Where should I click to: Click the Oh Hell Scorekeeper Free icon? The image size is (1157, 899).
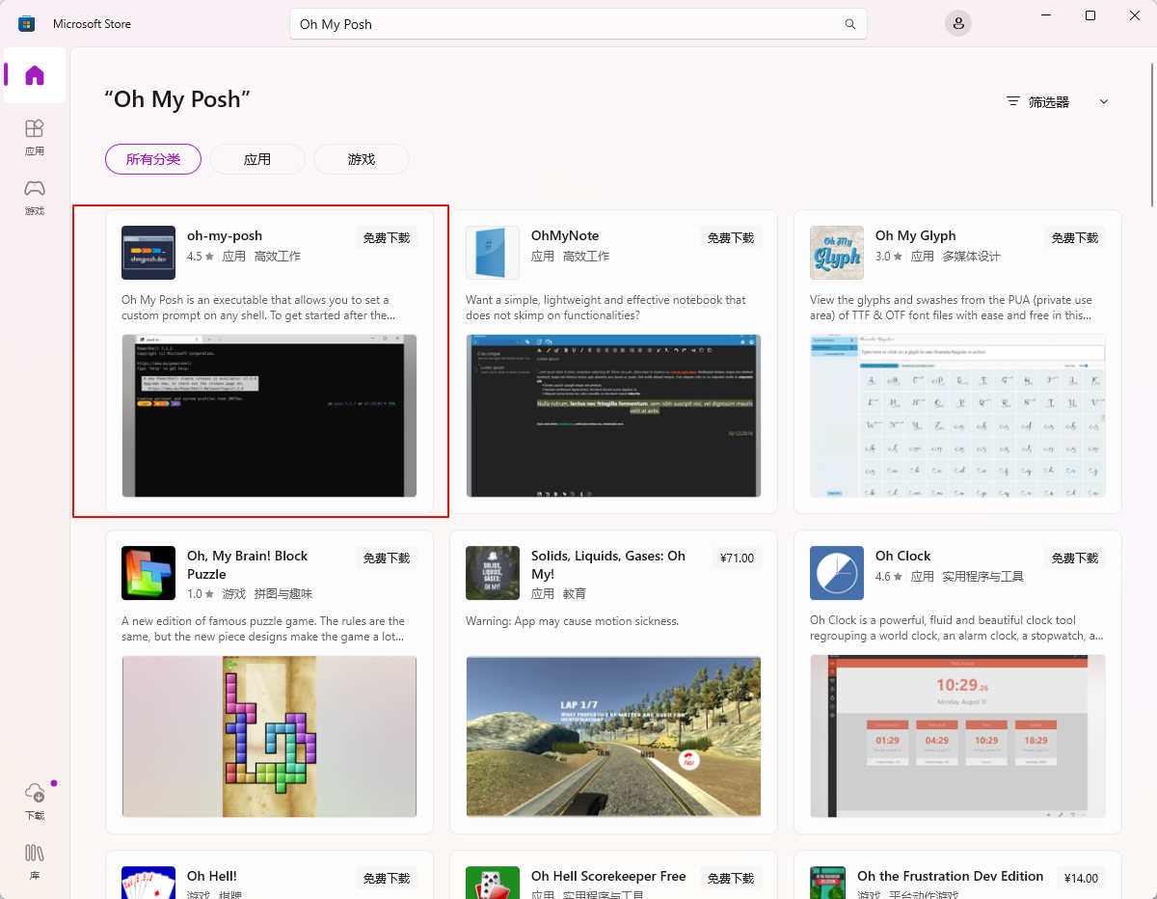pos(493,883)
